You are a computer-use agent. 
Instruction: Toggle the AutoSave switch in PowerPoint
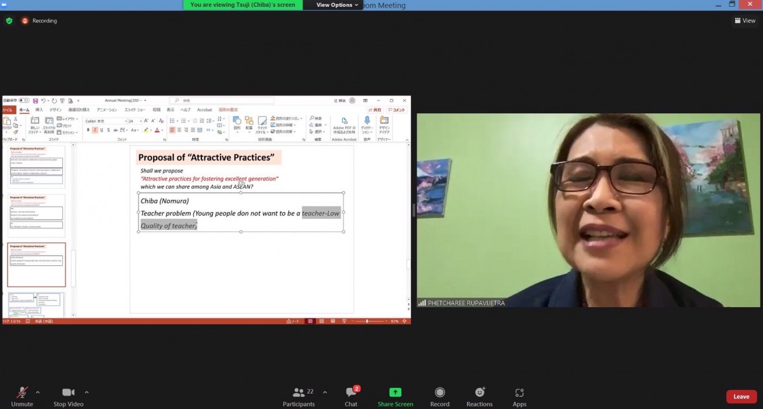point(24,101)
